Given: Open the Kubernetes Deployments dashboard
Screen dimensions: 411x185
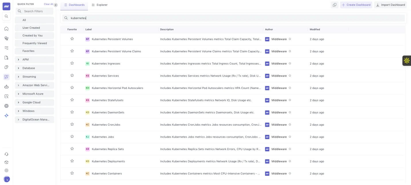Looking at the screenshot, I should tap(108, 161).
